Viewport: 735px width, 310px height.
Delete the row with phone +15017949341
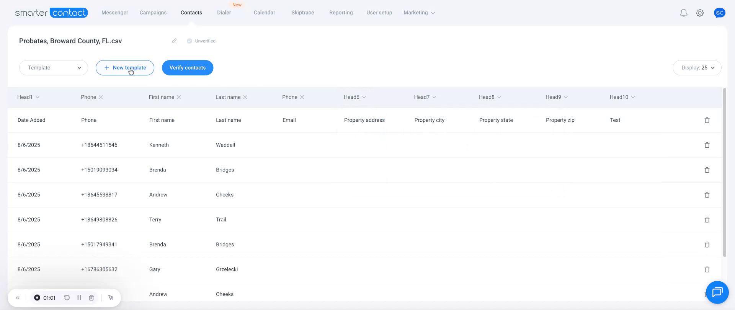[x=707, y=245]
